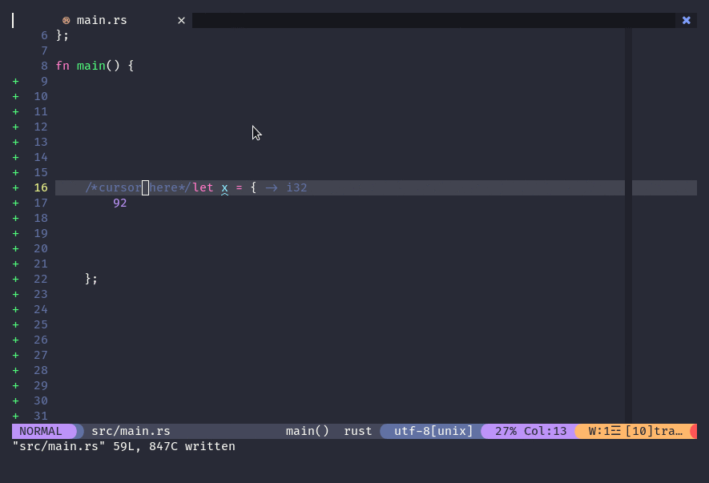Click the i32 inlay type hint
Screen dimensions: 709x483
coord(296,187)
